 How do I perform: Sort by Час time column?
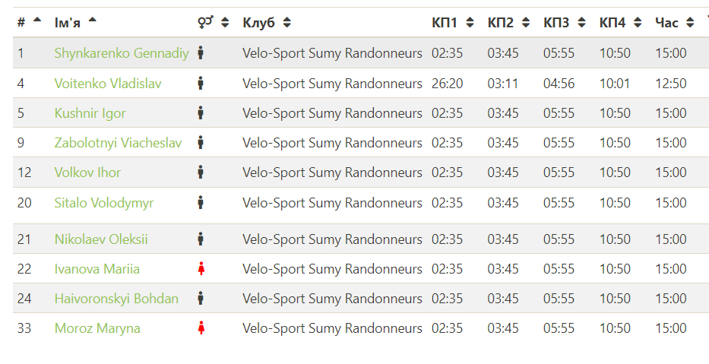[x=689, y=23]
